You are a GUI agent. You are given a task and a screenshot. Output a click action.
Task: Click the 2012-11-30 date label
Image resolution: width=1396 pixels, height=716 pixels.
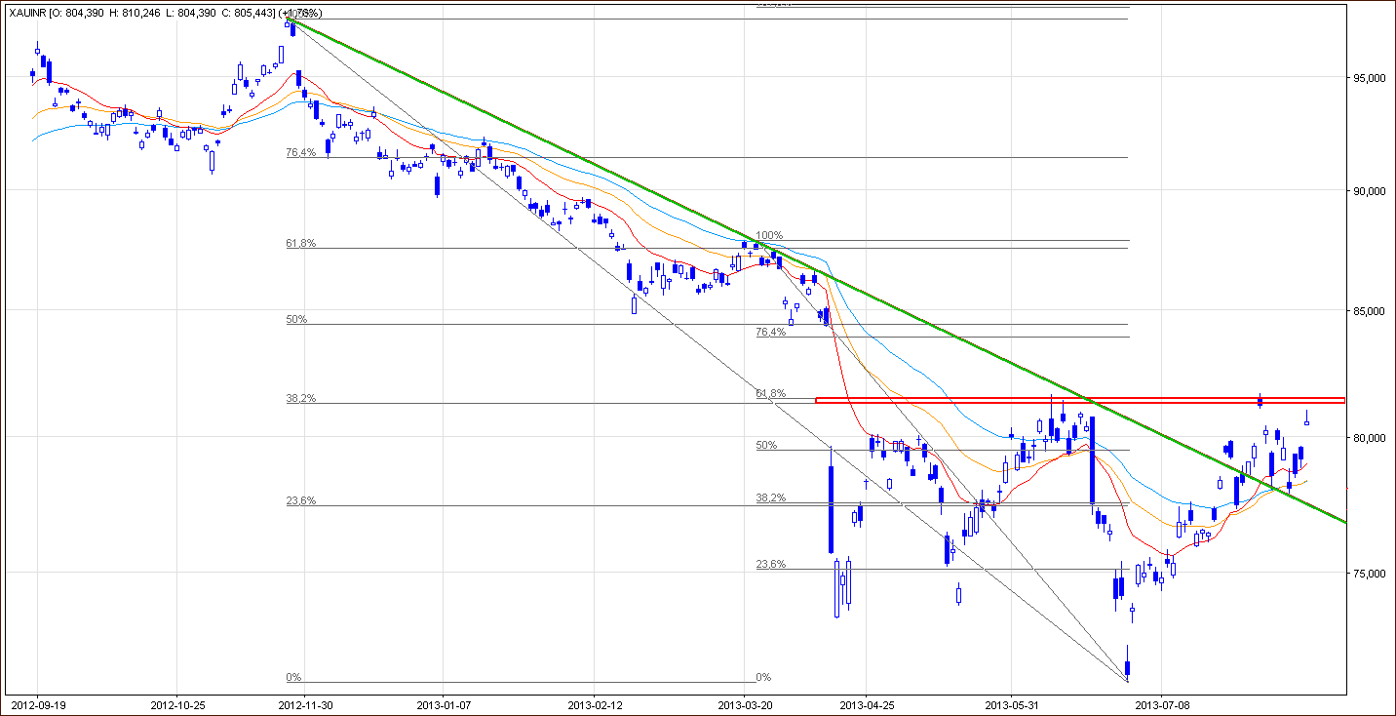coord(304,703)
